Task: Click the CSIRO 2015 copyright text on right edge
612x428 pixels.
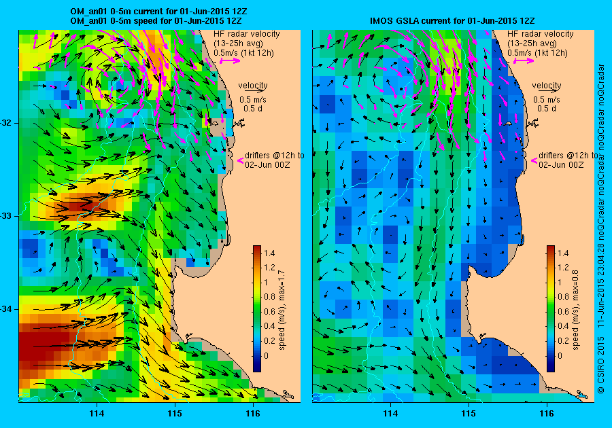Action: coord(601,365)
